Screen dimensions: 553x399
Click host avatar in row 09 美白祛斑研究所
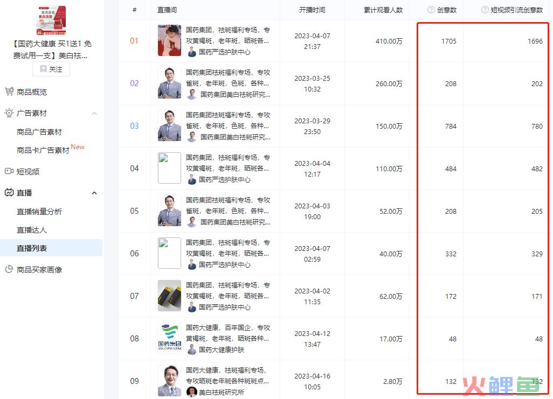[x=192, y=392]
